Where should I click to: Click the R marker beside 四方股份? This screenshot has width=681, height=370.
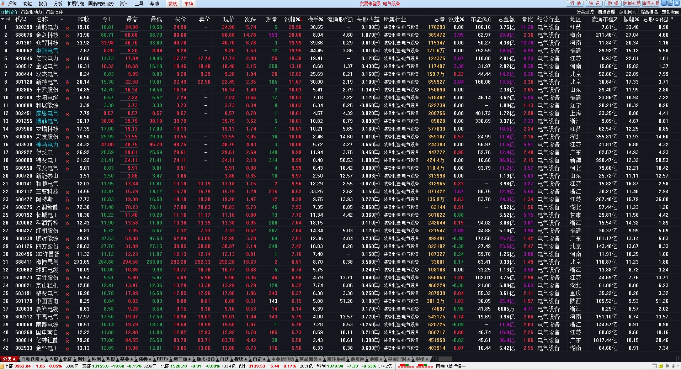tap(68, 247)
